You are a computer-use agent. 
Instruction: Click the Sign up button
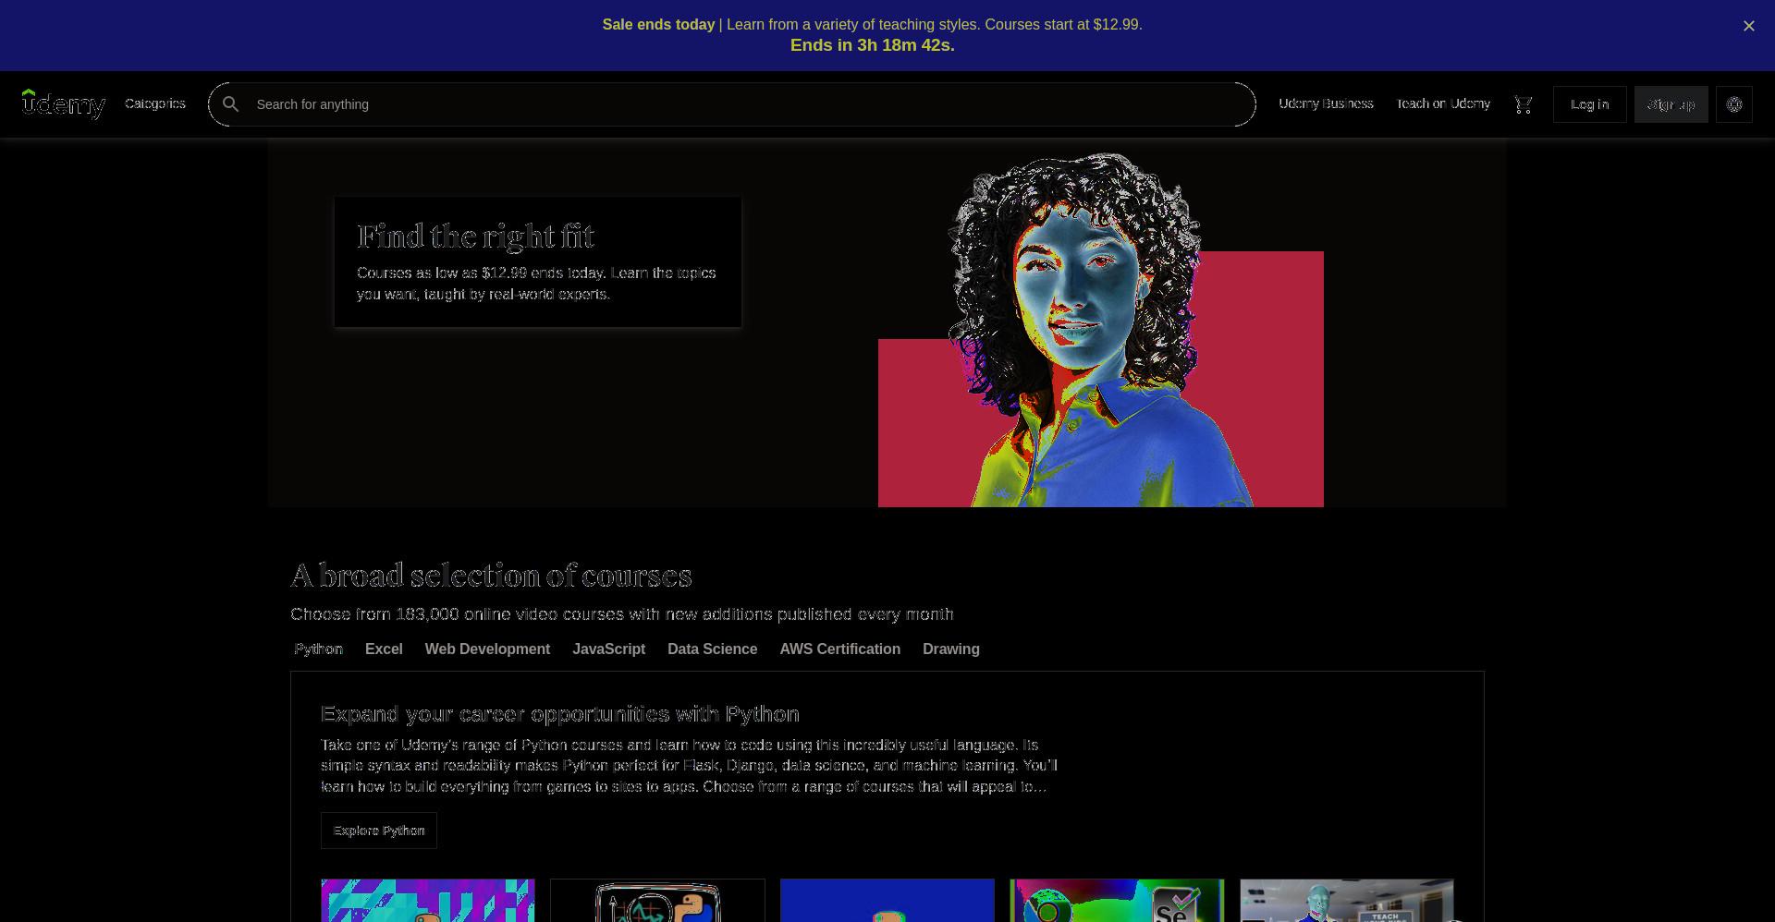1671,104
